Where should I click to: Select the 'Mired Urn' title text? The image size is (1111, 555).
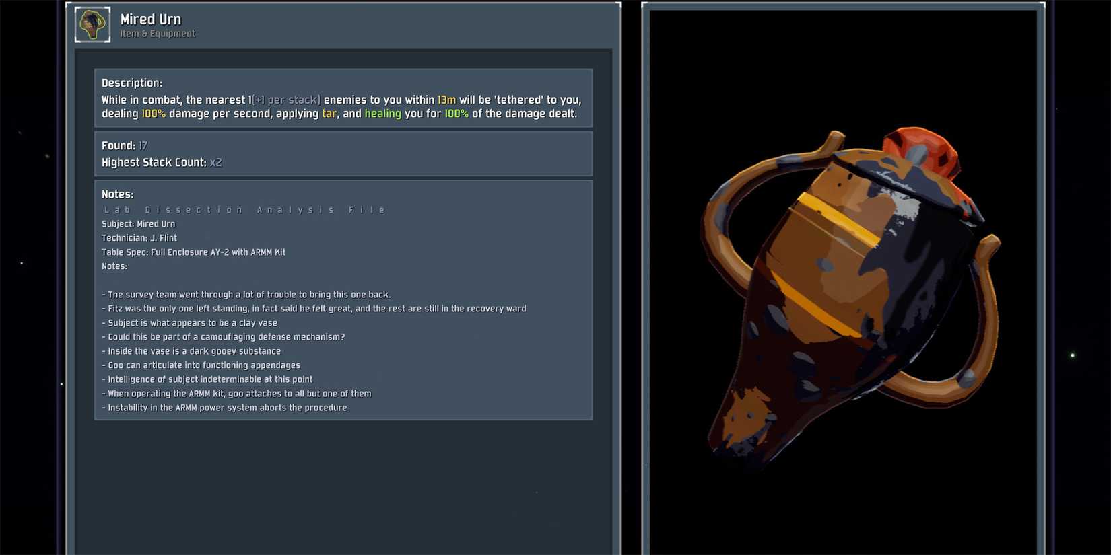pos(150,20)
